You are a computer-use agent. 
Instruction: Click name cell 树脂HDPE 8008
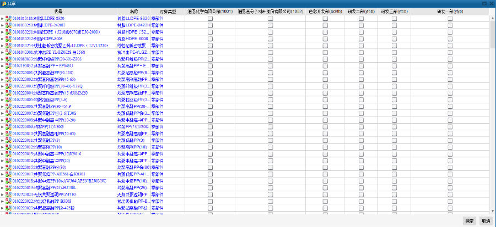132,39
